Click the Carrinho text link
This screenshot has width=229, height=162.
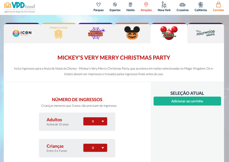(x=218, y=10)
